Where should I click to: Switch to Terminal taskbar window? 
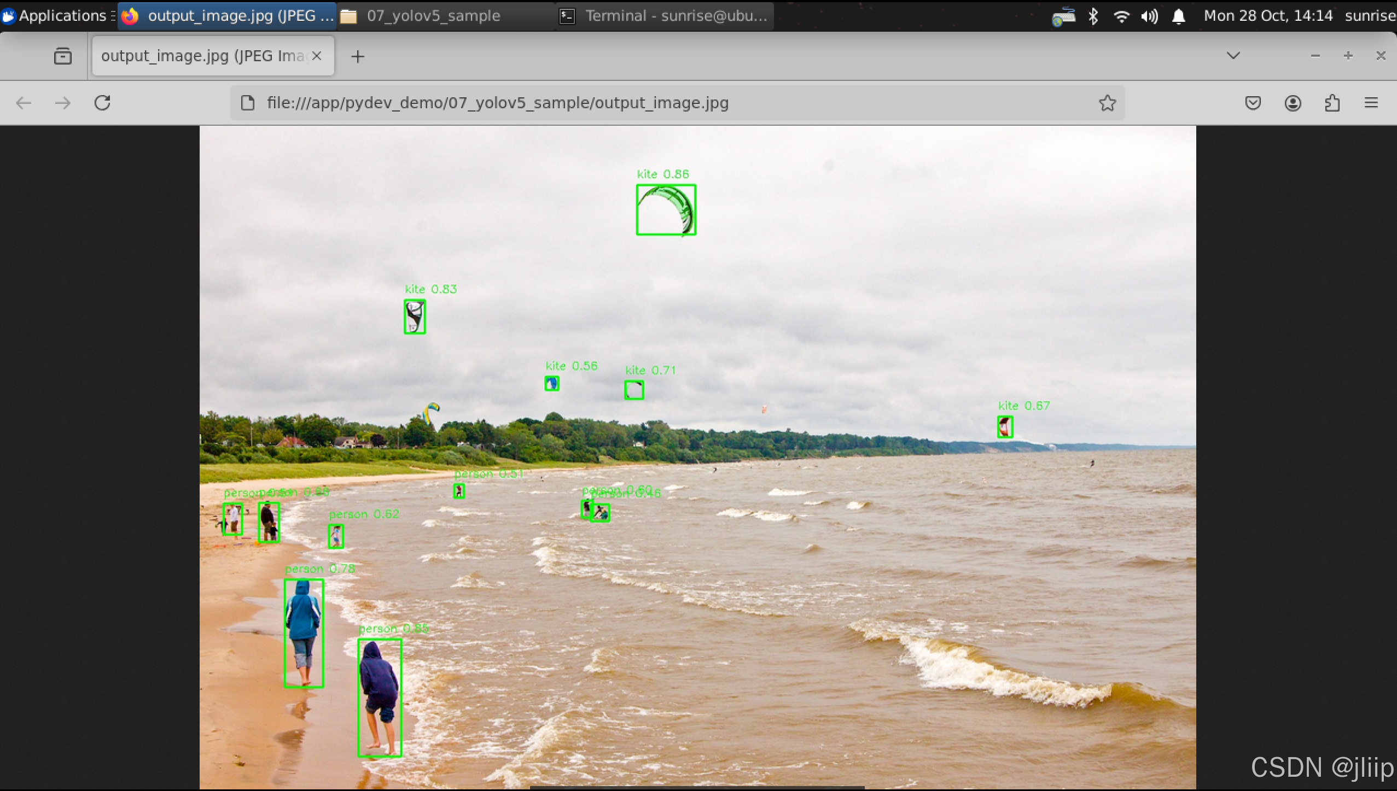point(665,16)
